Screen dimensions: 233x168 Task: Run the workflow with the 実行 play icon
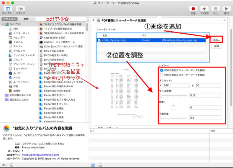pos(226,8)
